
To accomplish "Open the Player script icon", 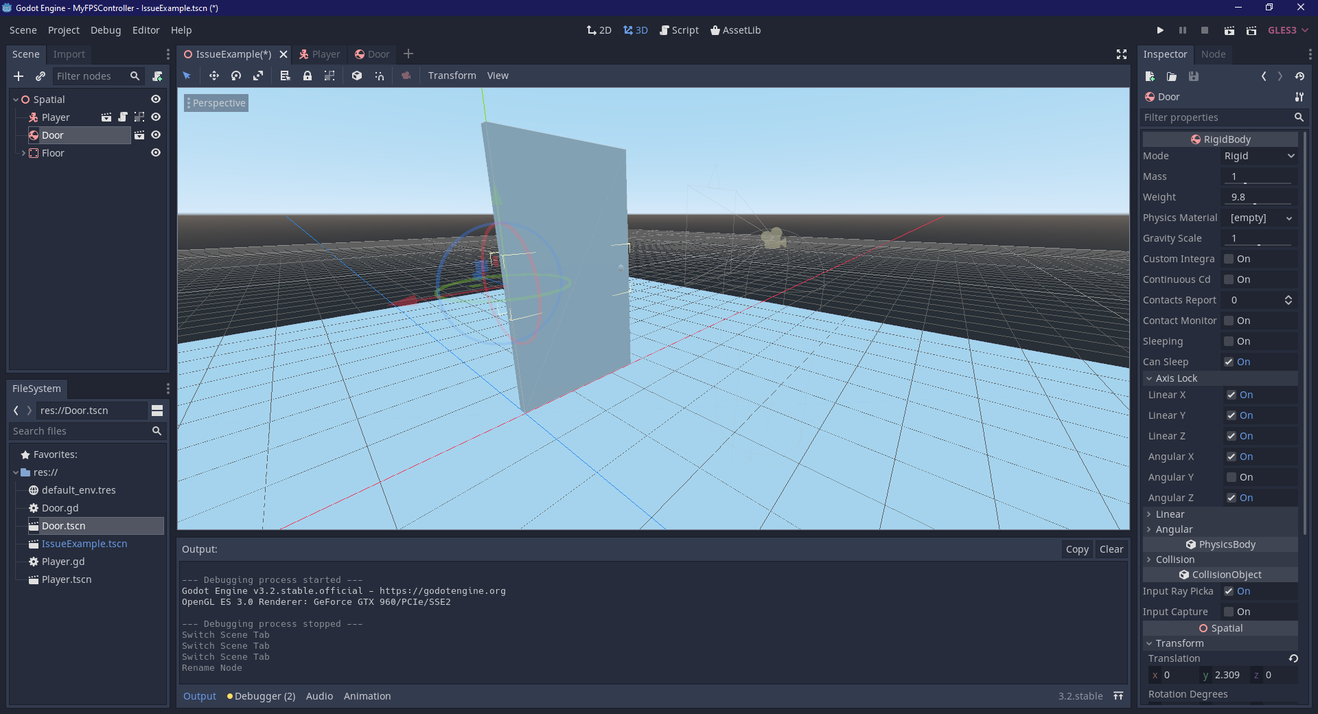I will point(123,117).
